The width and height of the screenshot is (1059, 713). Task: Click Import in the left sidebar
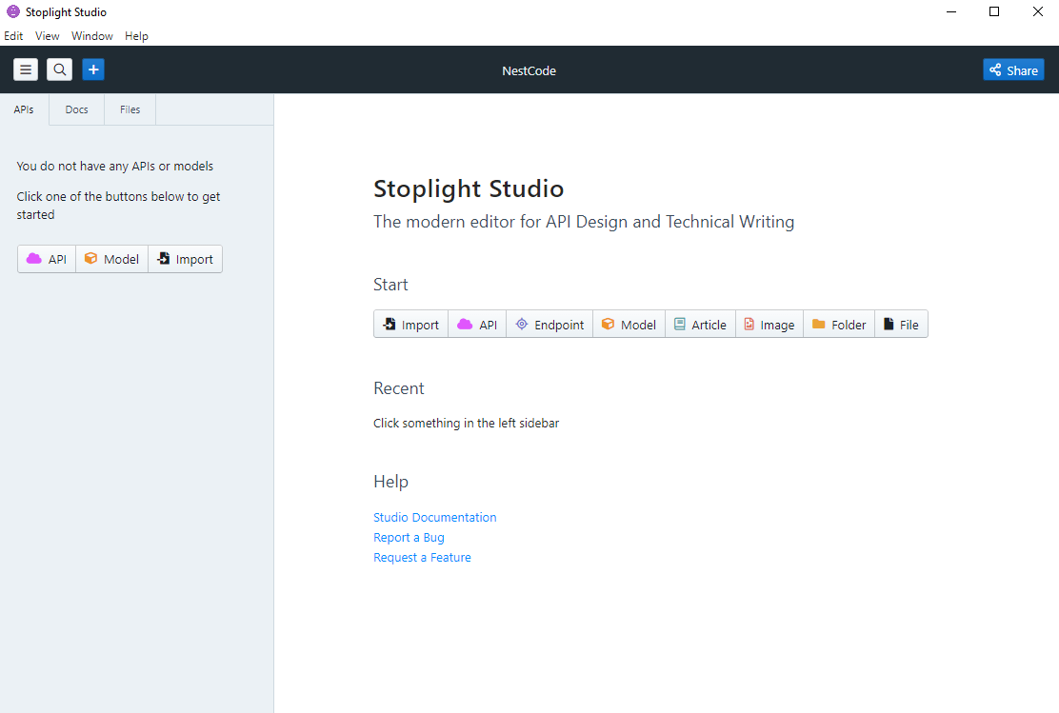point(185,259)
